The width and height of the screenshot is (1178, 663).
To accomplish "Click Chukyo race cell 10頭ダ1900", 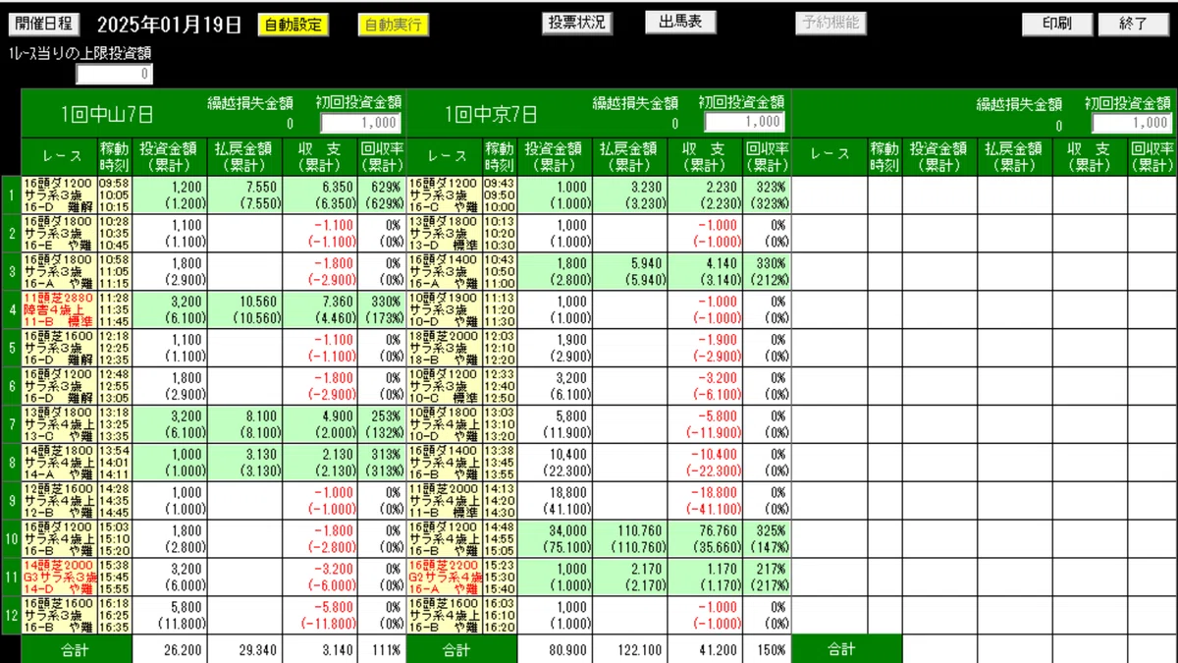I will [444, 308].
